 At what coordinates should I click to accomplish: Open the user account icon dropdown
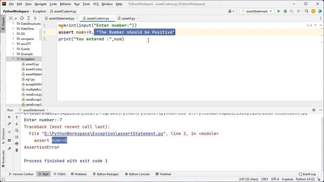[x=231, y=11]
